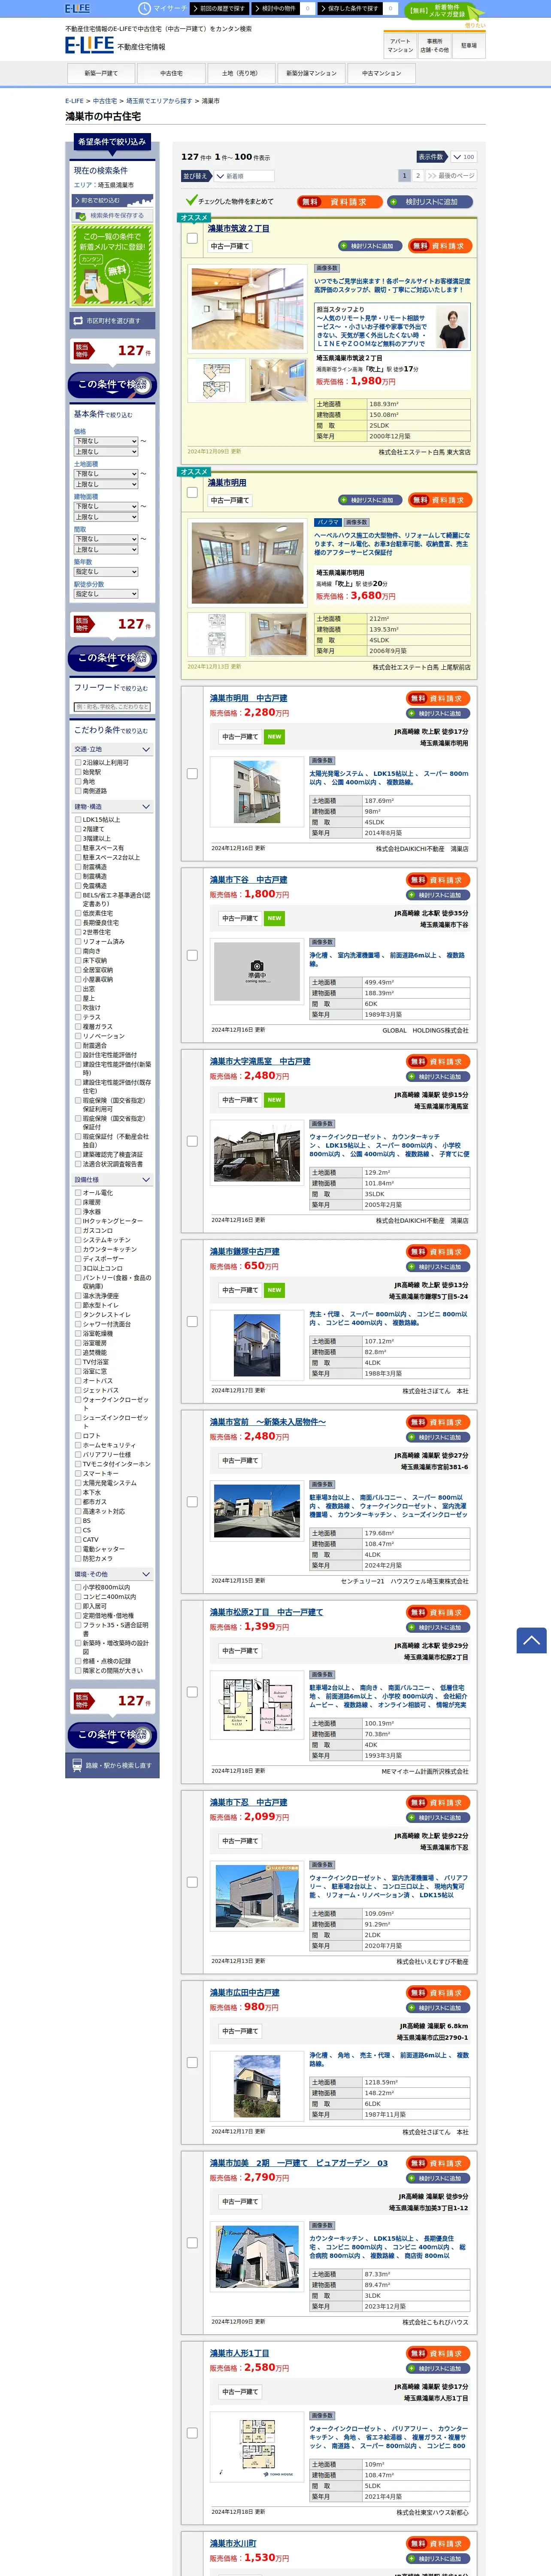Open the 駅徒歩分数 指定なし dropdown
This screenshot has width=551, height=2576.
pos(106,594)
